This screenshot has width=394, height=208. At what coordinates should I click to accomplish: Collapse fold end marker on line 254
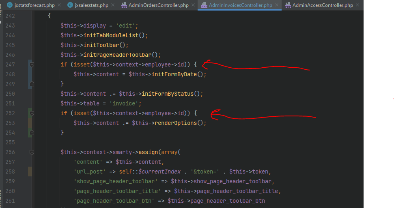tap(32, 133)
